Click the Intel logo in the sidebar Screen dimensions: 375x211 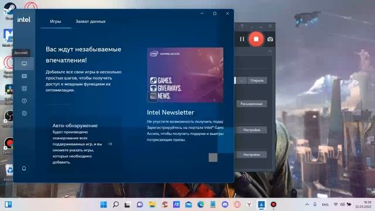point(23,19)
